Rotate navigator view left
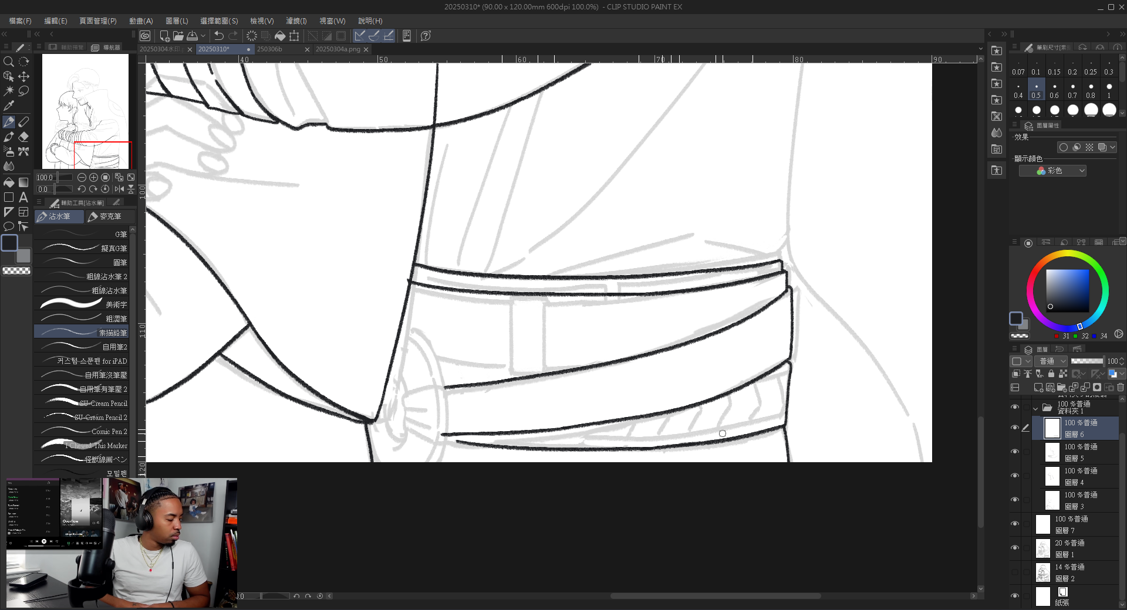The width and height of the screenshot is (1127, 610). point(82,189)
